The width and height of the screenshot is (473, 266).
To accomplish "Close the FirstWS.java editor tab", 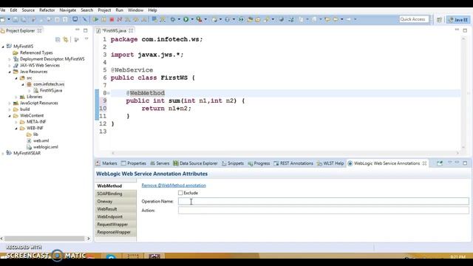I will [131, 30].
